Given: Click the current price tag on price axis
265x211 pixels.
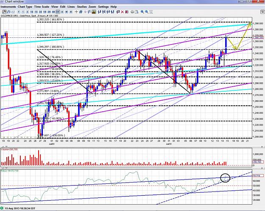Looking at the screenshot, I should click(x=258, y=38).
